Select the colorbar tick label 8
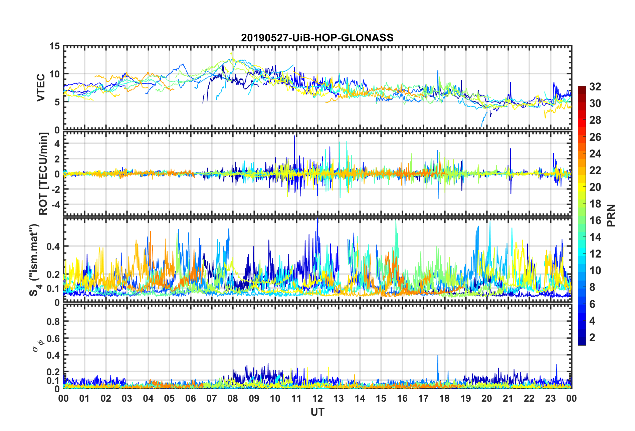The height and width of the screenshot is (431, 635). pos(592,287)
